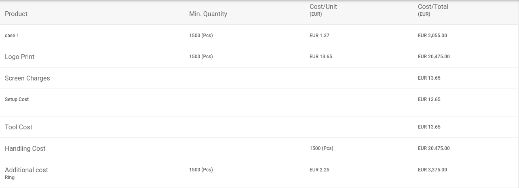
Task: Click the Cost/Total (EUR) column header
Action: [433, 10]
